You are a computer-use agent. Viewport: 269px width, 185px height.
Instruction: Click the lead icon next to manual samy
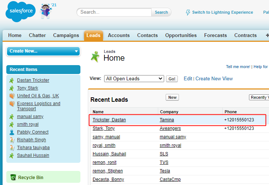11,117
